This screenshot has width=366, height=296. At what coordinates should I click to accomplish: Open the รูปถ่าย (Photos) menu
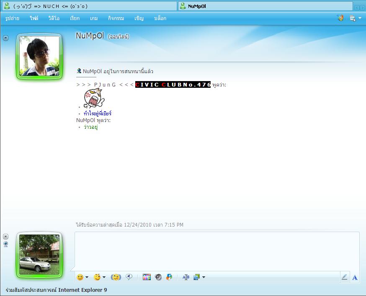pos(13,18)
